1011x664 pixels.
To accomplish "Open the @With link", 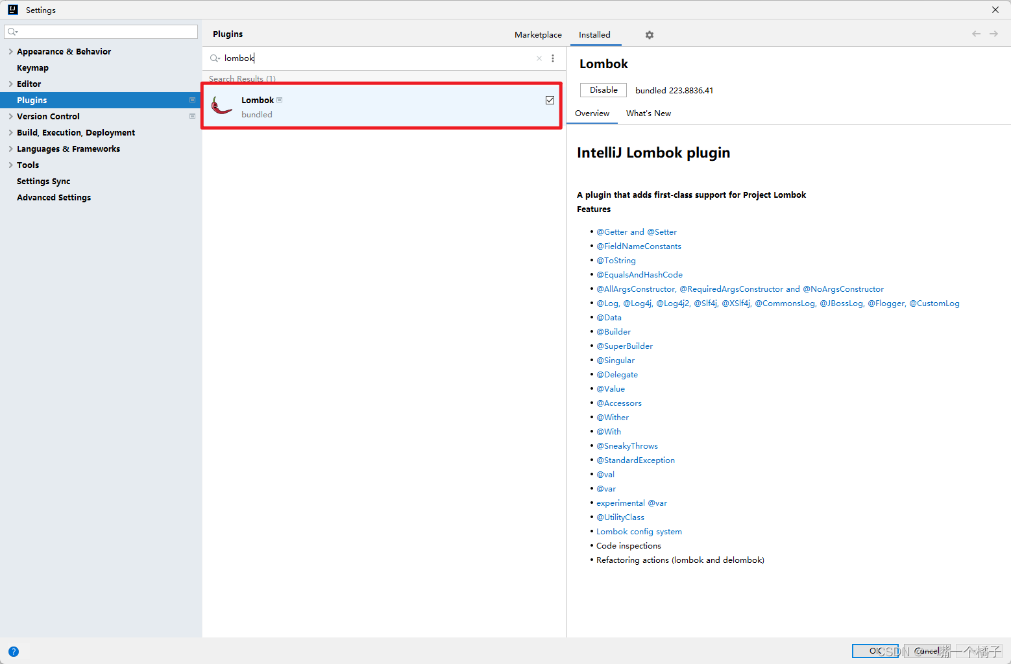I will click(x=609, y=432).
